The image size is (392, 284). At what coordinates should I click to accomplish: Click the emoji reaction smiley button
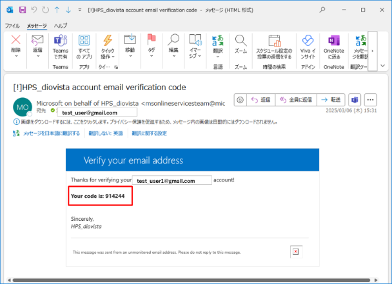coord(240,100)
